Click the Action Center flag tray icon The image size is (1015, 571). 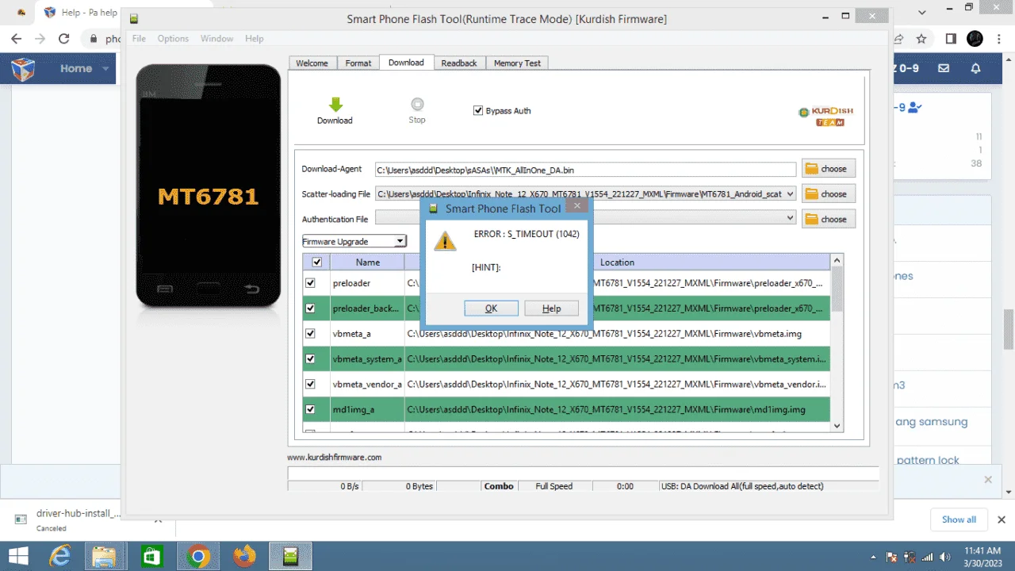(x=892, y=557)
